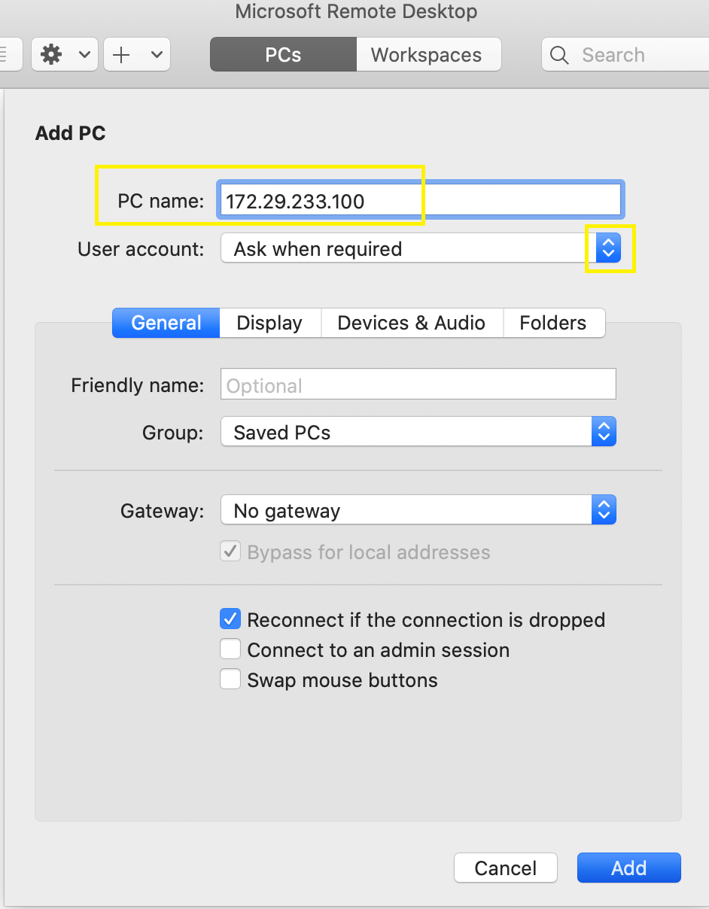Cancel the Add PC dialog
This screenshot has height=909, width=709.
pyautogui.click(x=505, y=868)
